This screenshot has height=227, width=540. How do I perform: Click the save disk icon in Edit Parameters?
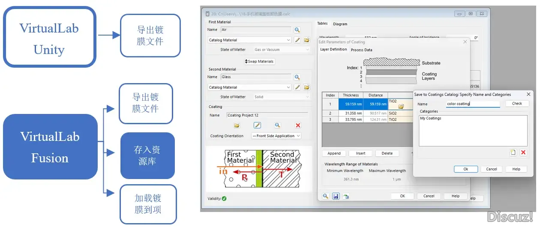(336, 196)
